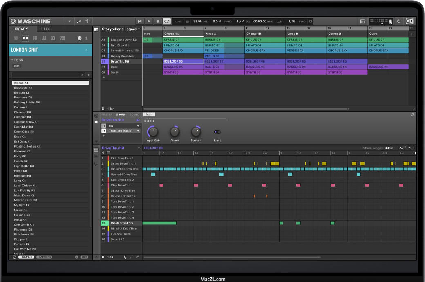425x282 pixels.
Task: Click the Input Gain knob
Action: 153,132
